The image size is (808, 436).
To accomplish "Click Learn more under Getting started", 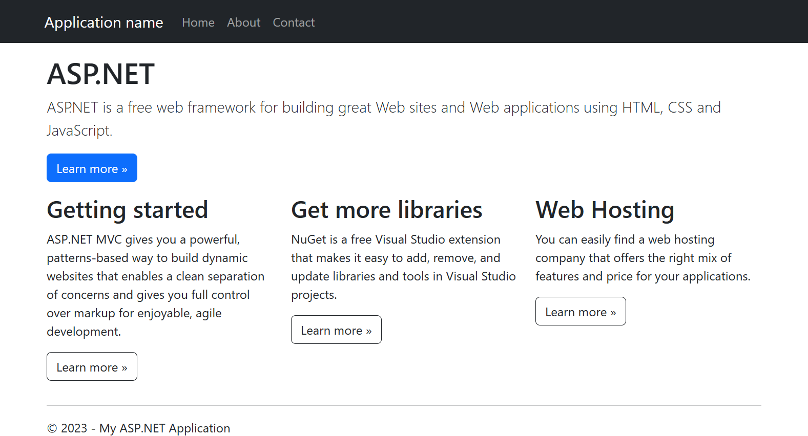I will 92,367.
